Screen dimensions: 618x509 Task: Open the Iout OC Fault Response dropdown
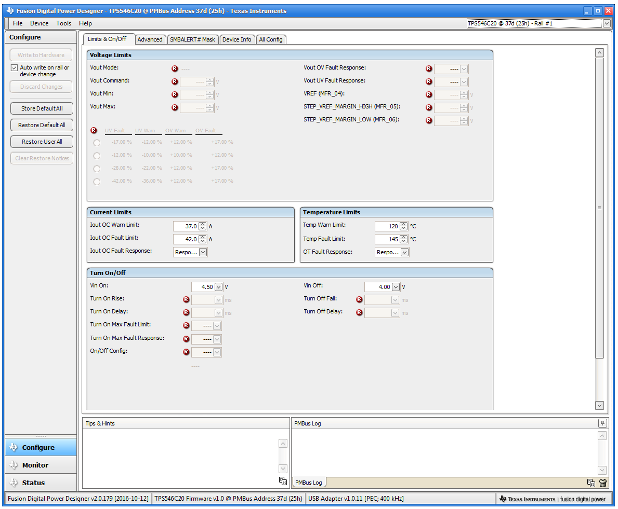[x=203, y=252]
